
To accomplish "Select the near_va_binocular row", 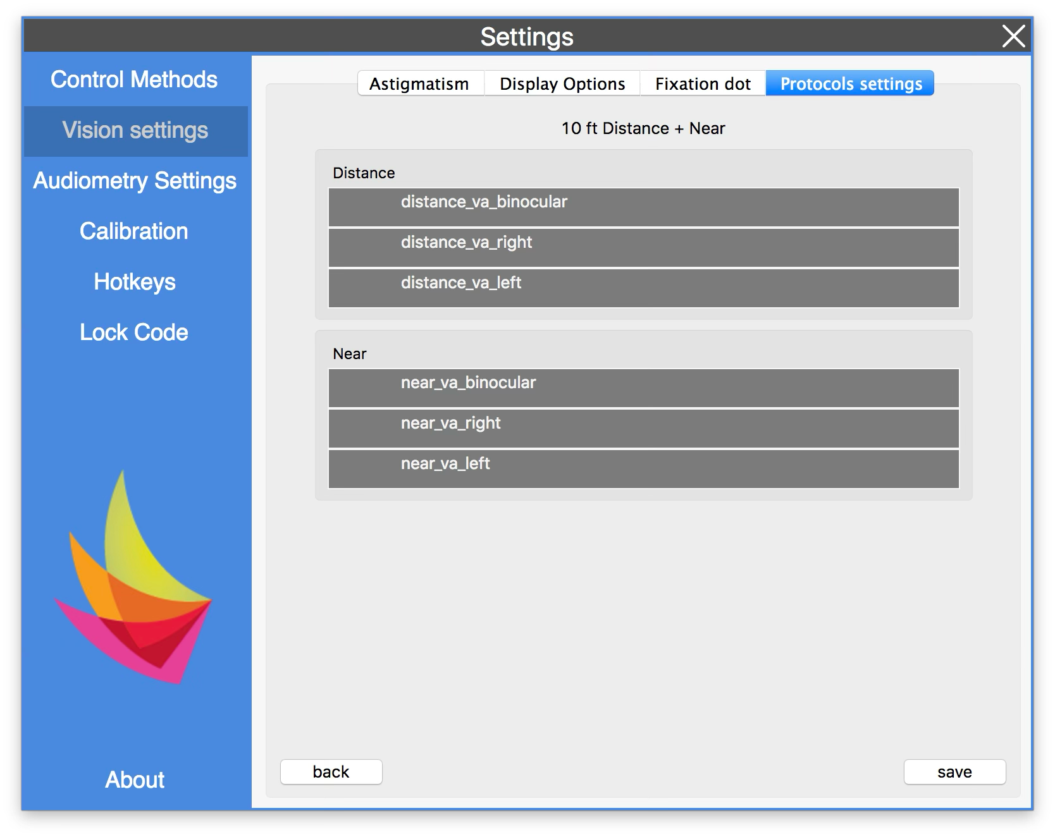I will 643,388.
